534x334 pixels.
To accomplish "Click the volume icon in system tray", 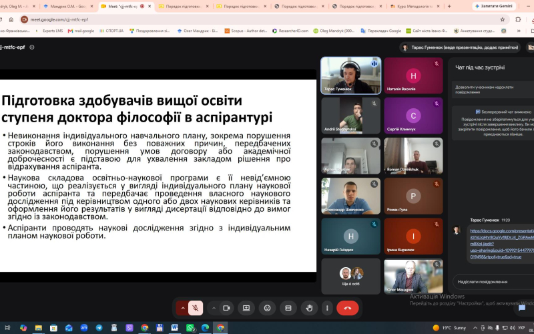I will (513, 328).
